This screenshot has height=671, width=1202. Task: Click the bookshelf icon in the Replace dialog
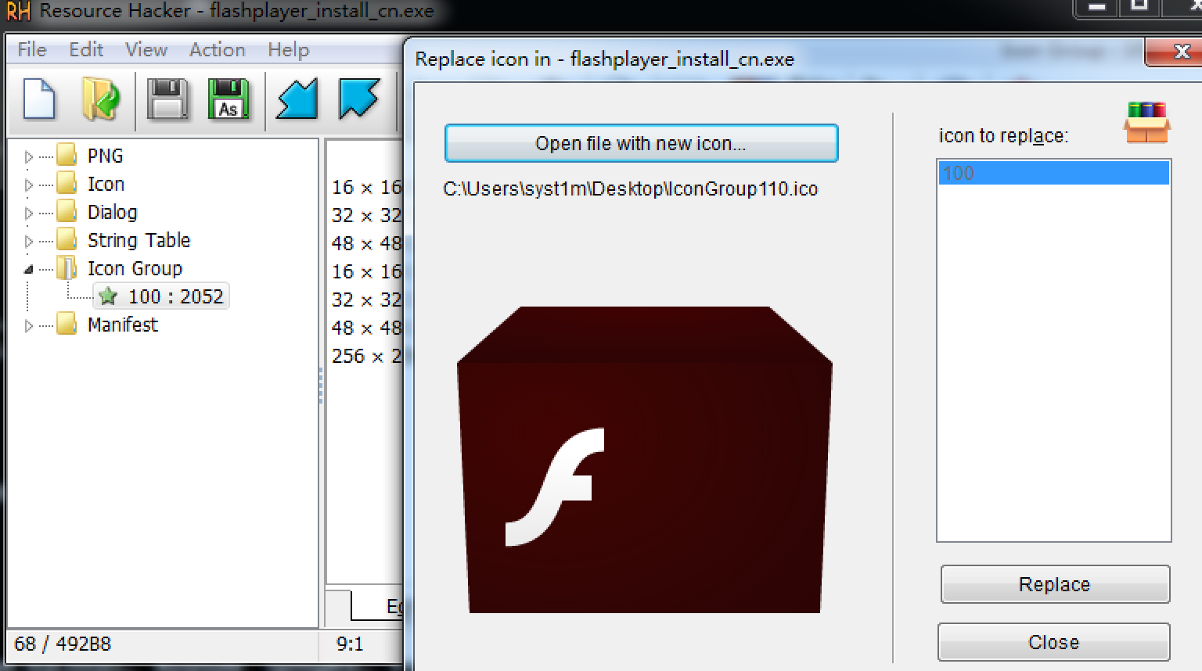pos(1146,122)
